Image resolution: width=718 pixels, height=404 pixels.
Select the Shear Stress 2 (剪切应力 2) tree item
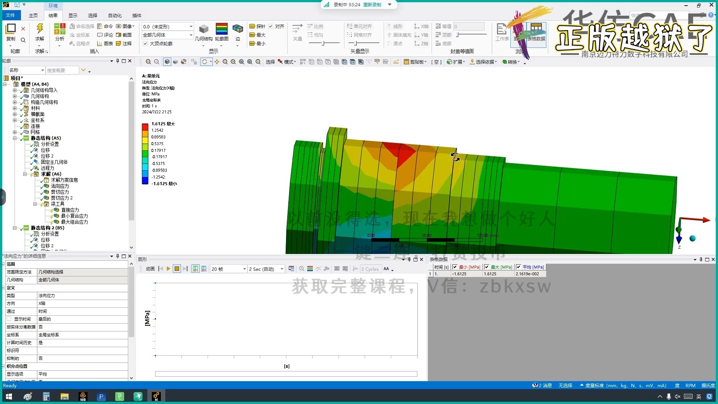click(62, 198)
